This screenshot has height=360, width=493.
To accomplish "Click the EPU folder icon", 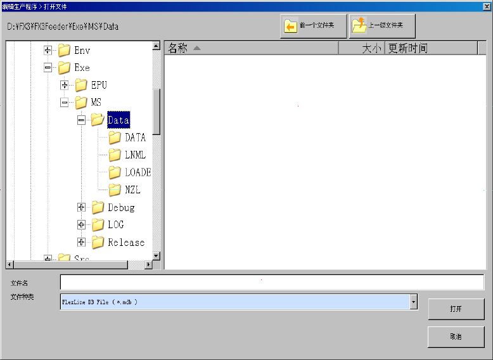I will pyautogui.click(x=81, y=85).
